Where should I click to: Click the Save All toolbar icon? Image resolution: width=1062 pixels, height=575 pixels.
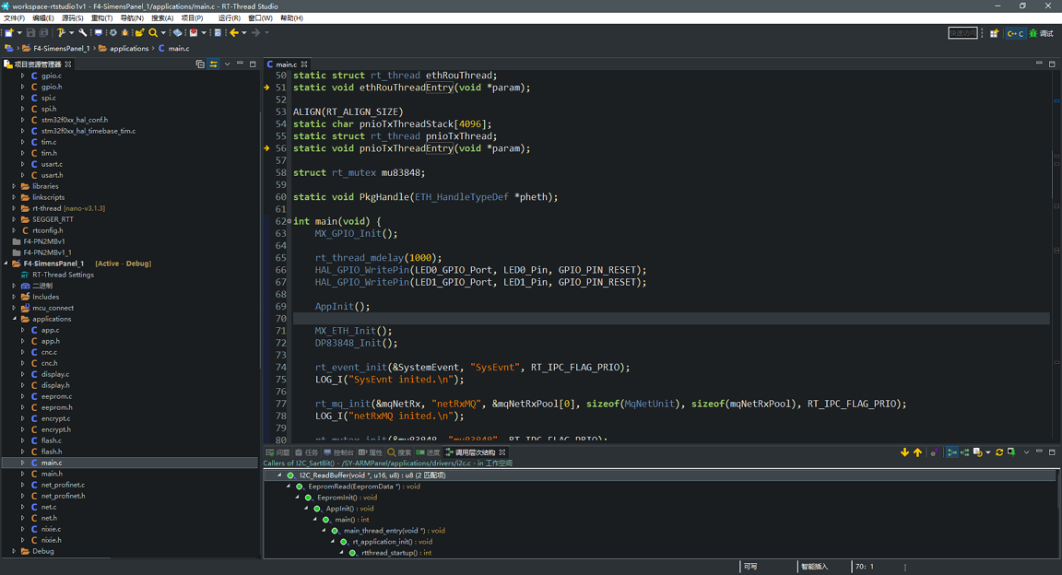[x=44, y=32]
